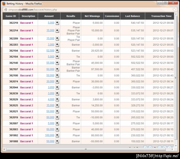Image resolution: width=180 pixels, height=159 pixels.
Task: Click the scroll left arrow
Action: [x=4, y=149]
